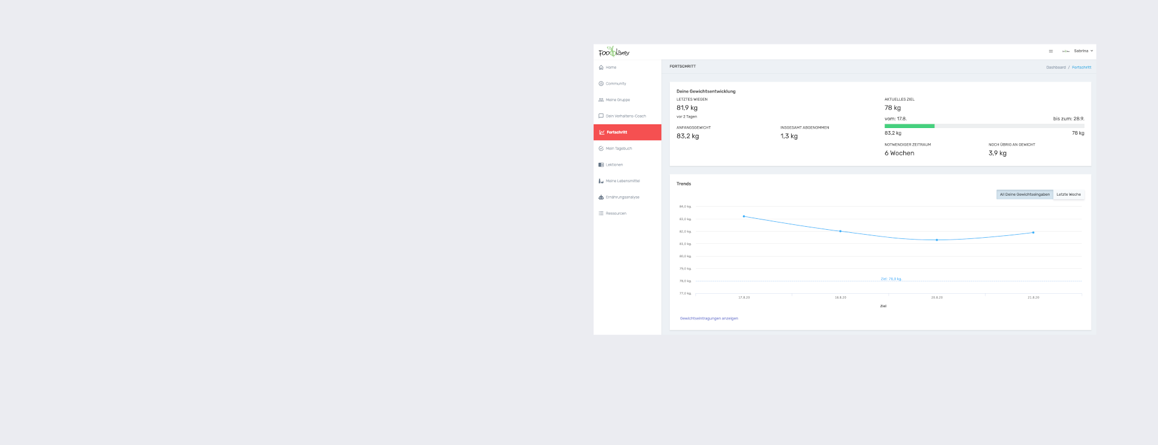Open Dein Verhaltens-Coach chat icon
This screenshot has width=1158, height=445.
tap(601, 116)
